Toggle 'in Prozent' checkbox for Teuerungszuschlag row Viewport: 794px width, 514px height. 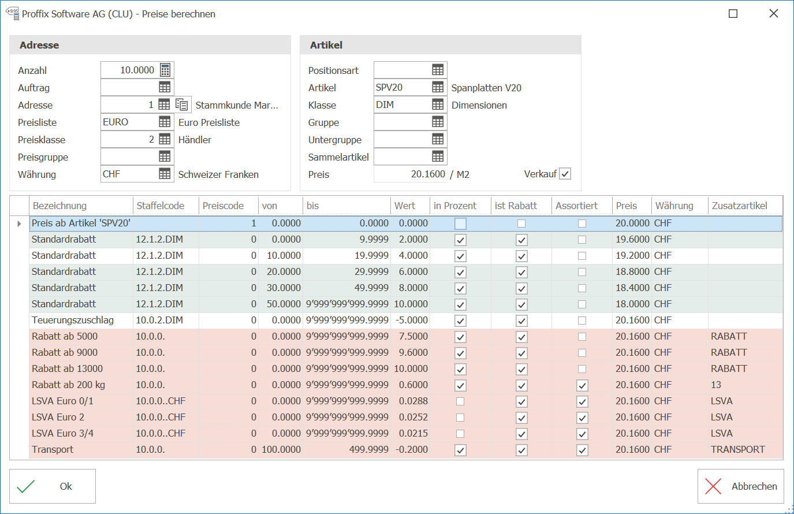(x=460, y=321)
